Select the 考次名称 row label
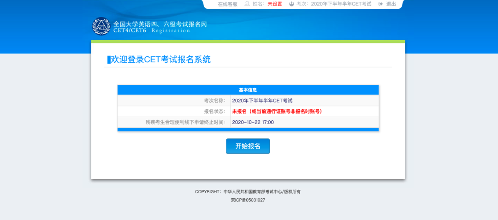The width and height of the screenshot is (498, 220). pyautogui.click(x=215, y=101)
